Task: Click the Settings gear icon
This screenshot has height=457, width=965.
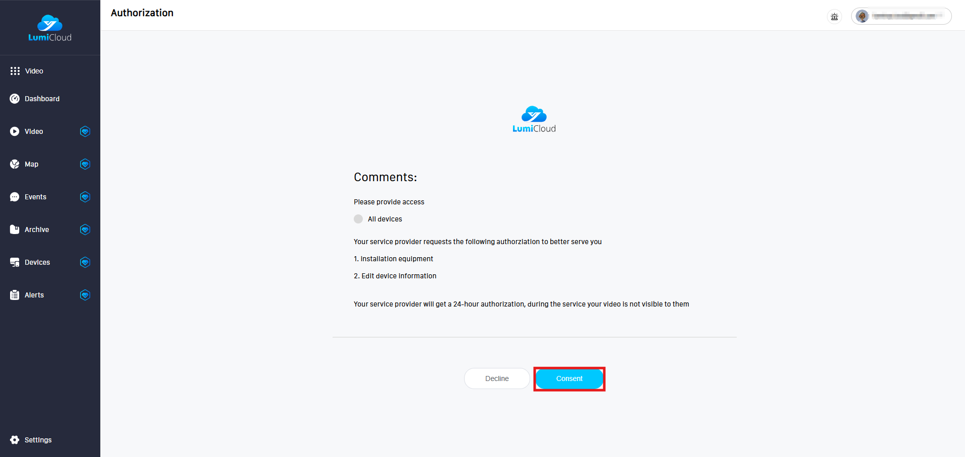Action: pos(15,440)
